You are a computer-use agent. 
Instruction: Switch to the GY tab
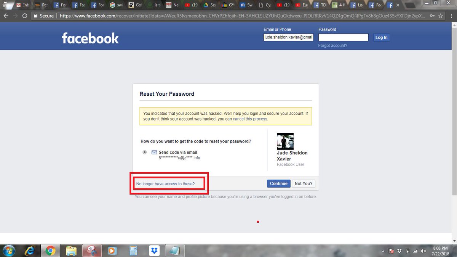click(x=228, y=5)
